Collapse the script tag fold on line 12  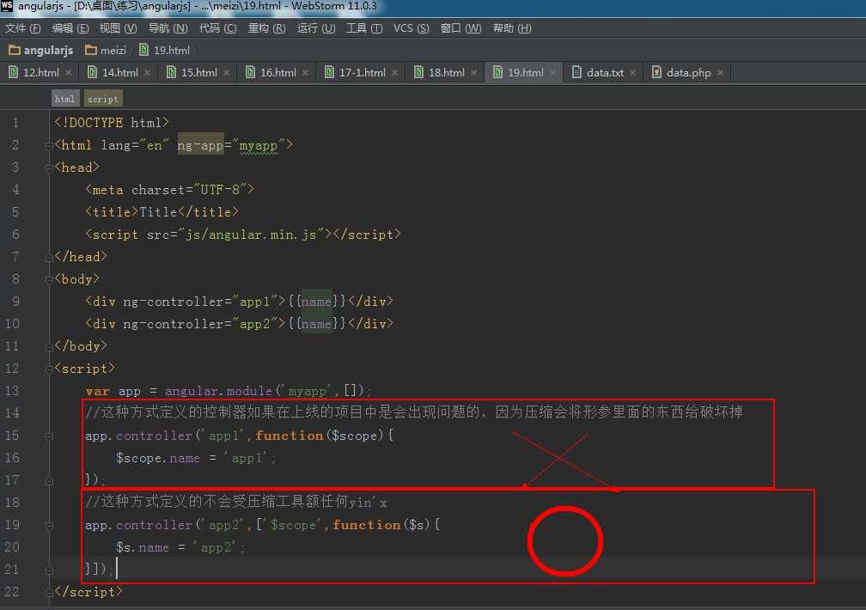(x=49, y=369)
